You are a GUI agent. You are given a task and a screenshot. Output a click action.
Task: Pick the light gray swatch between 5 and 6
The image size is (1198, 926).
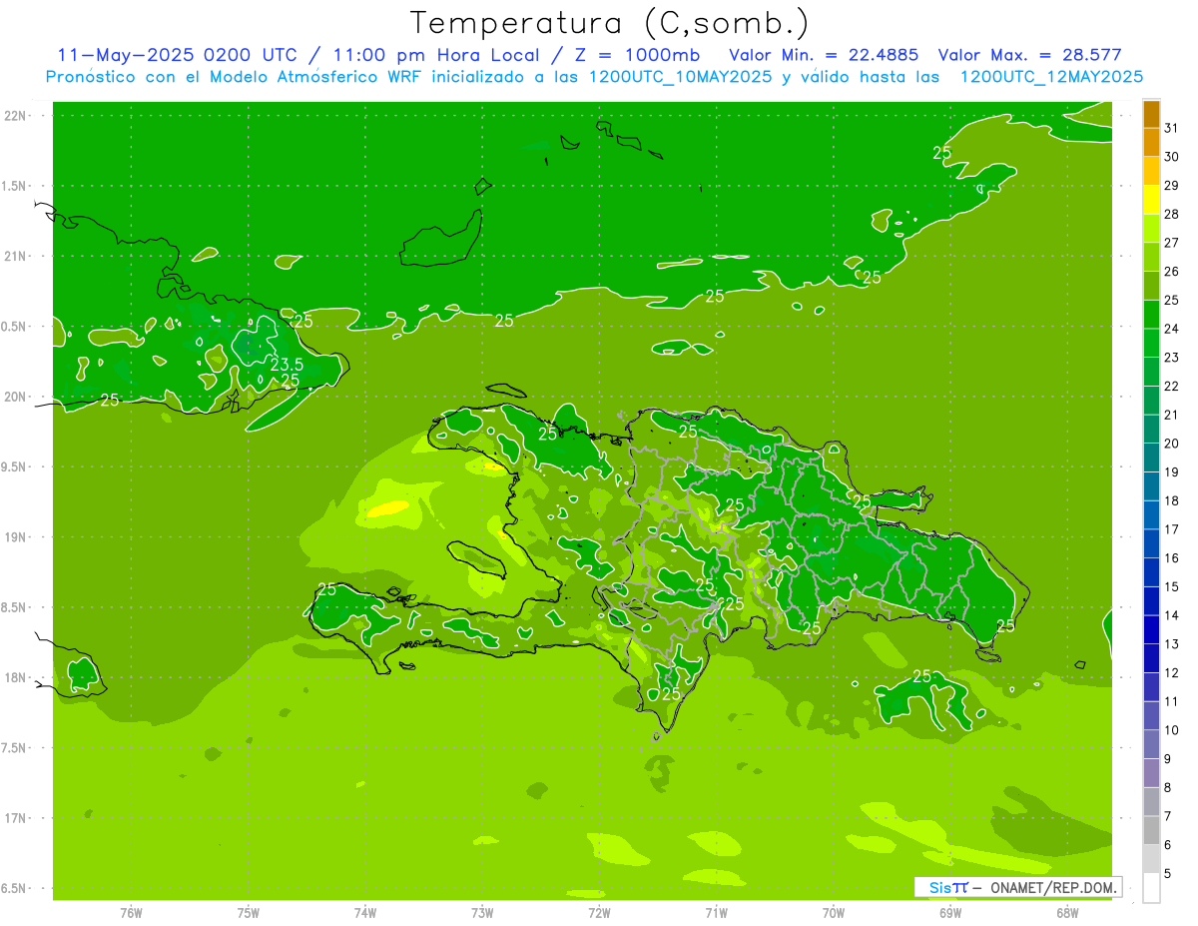click(x=1151, y=859)
